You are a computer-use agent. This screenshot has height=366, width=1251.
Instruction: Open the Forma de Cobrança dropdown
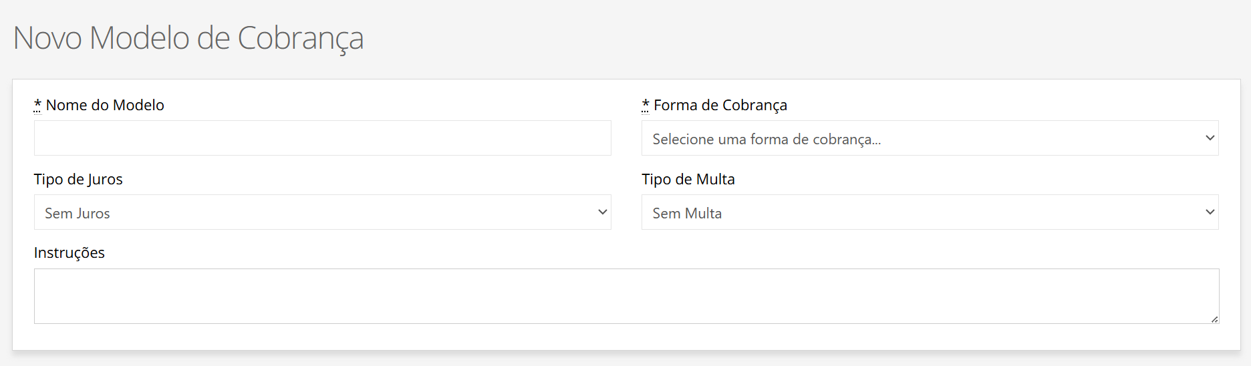(x=929, y=138)
